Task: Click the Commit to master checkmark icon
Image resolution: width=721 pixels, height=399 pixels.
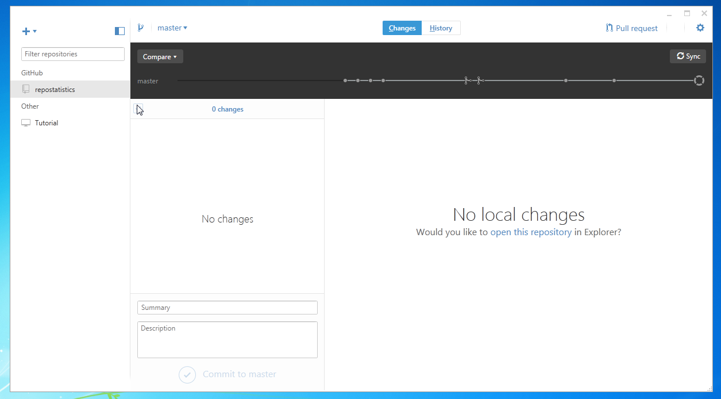Action: [x=187, y=374]
